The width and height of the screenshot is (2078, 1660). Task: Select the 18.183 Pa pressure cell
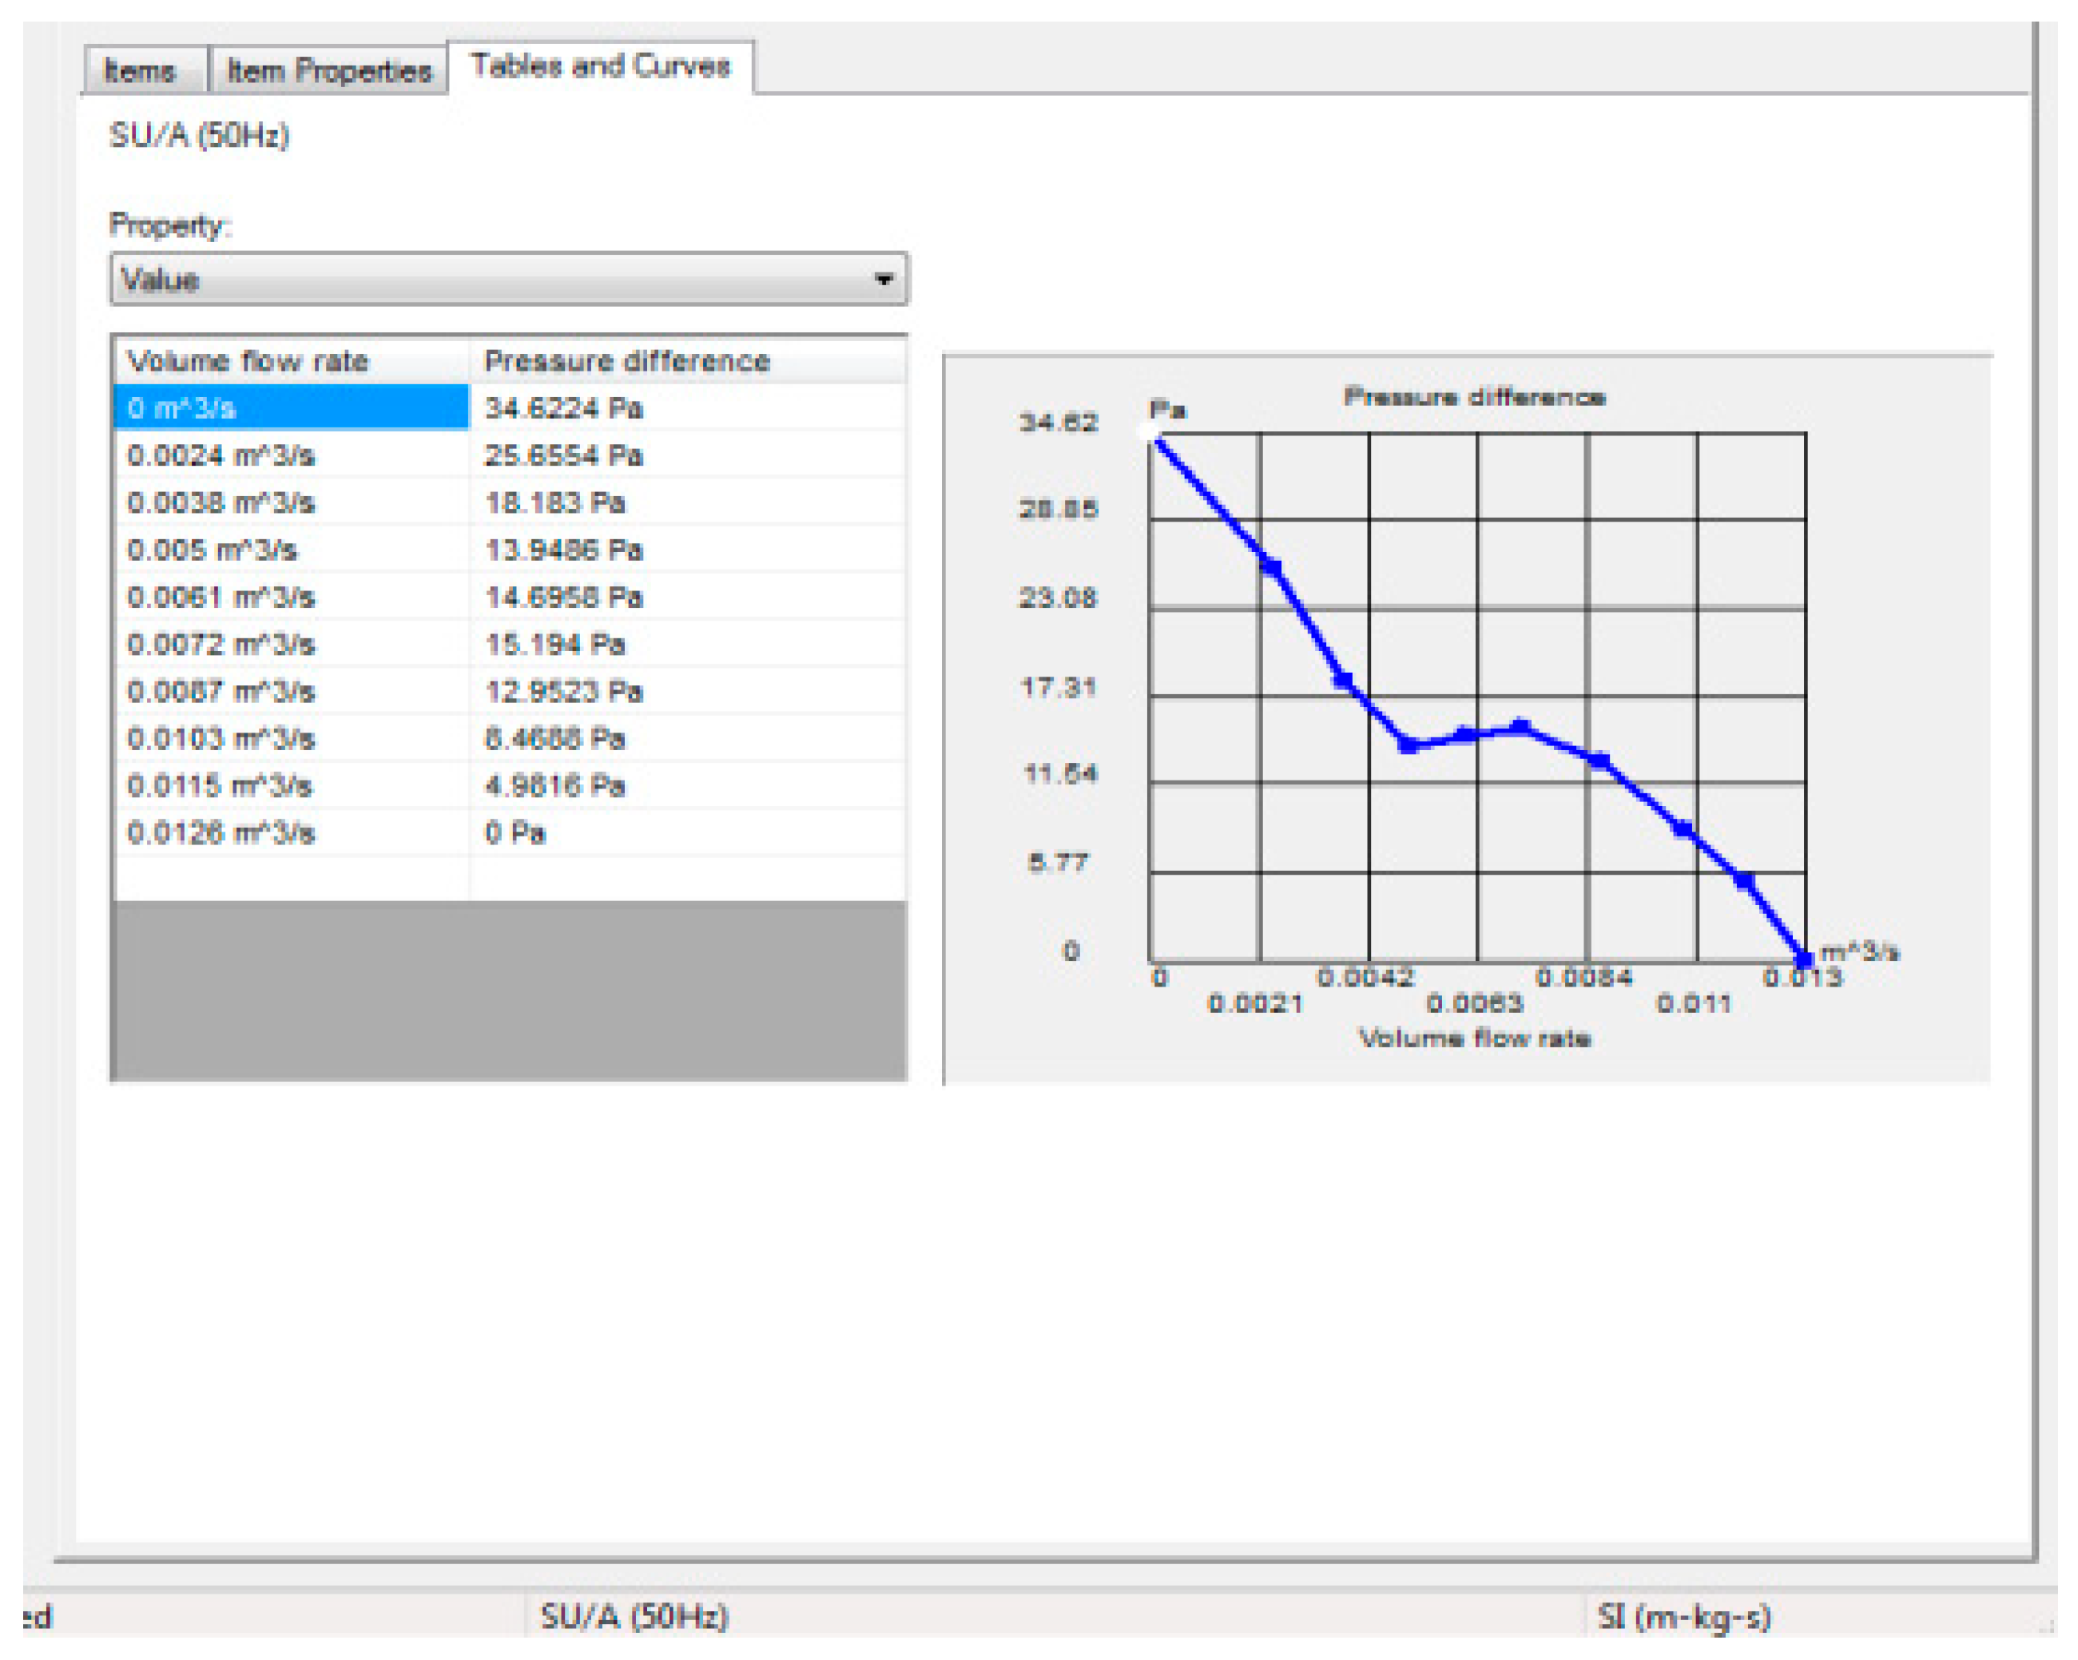[555, 502]
